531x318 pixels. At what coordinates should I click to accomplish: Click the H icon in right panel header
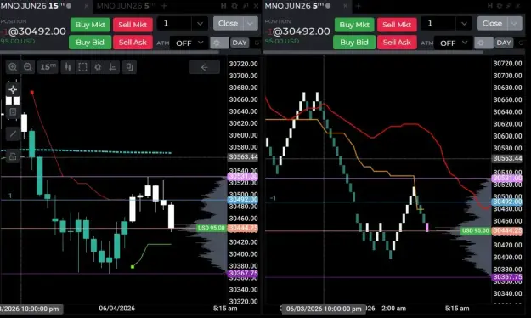click(490, 6)
